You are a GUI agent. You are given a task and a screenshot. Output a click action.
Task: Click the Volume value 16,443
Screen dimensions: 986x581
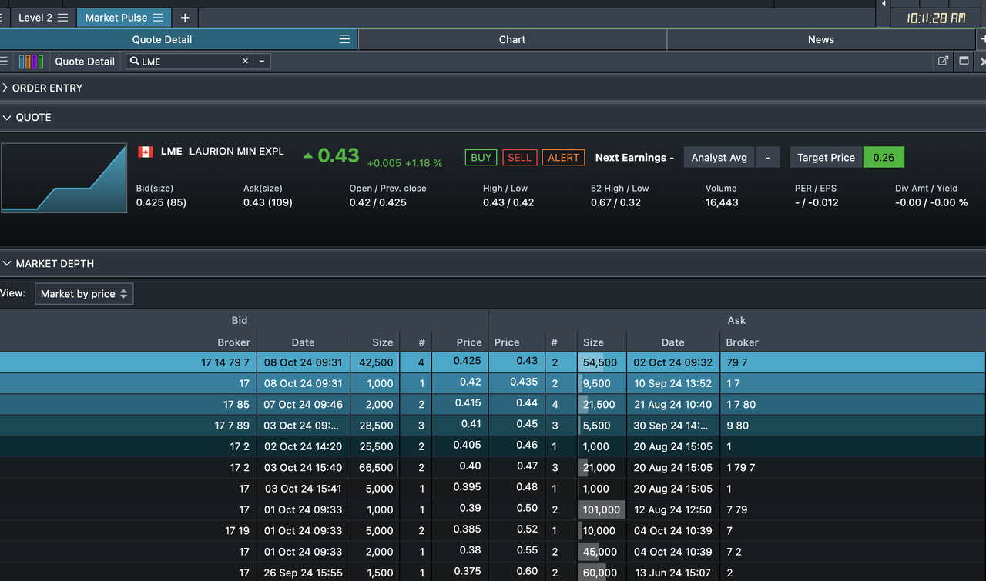(x=722, y=202)
